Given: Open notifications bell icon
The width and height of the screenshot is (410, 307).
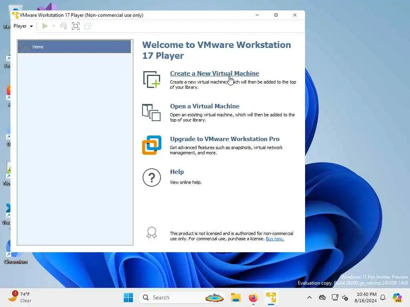Looking at the screenshot, I should pyautogui.click(x=383, y=297).
